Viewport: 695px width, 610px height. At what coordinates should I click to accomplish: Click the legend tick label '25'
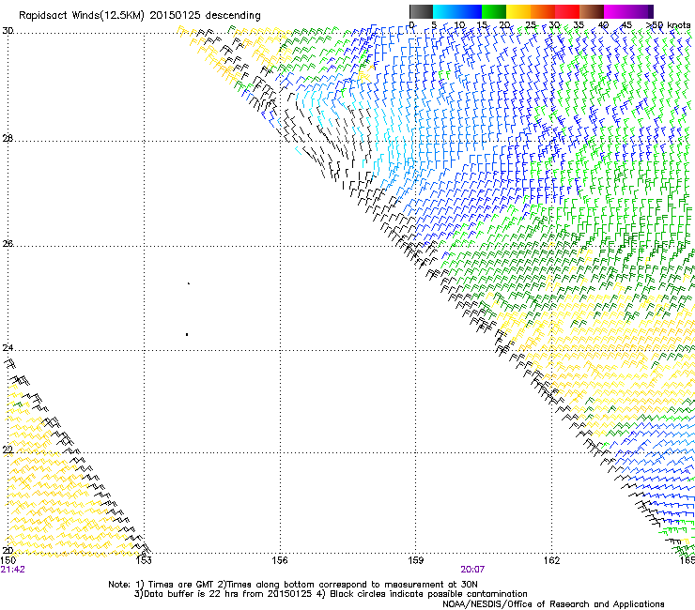coord(530,24)
